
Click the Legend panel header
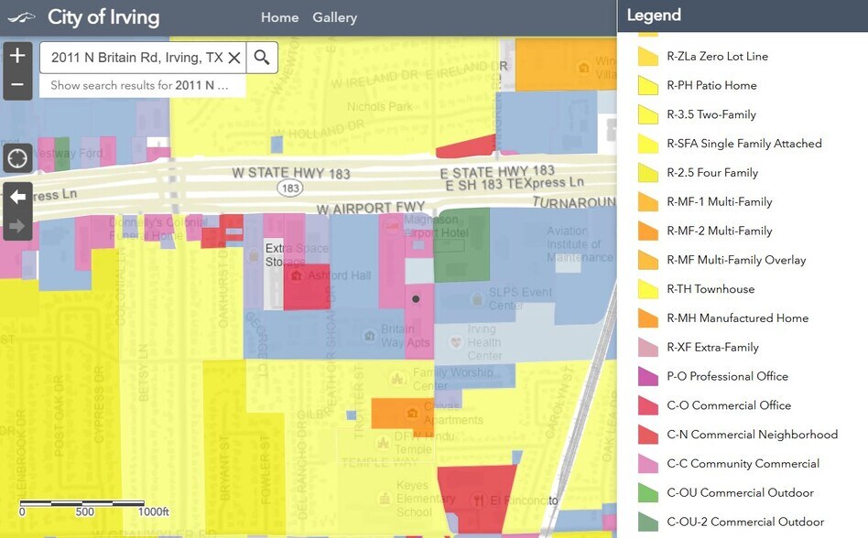(x=654, y=15)
